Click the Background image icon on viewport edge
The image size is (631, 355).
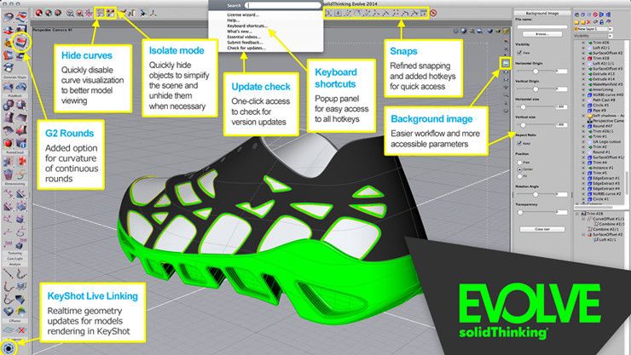506,63
